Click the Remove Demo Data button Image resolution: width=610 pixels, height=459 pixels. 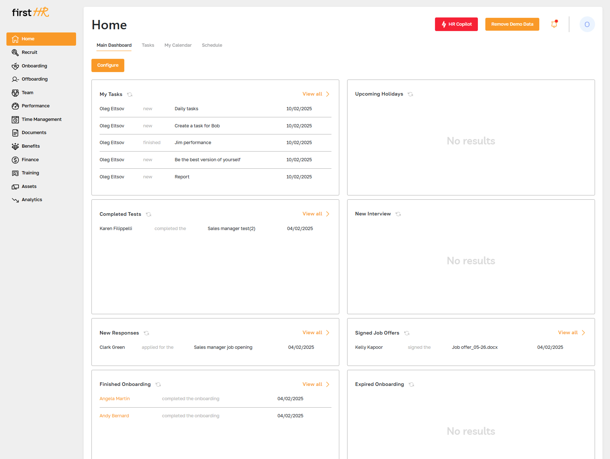pos(512,24)
